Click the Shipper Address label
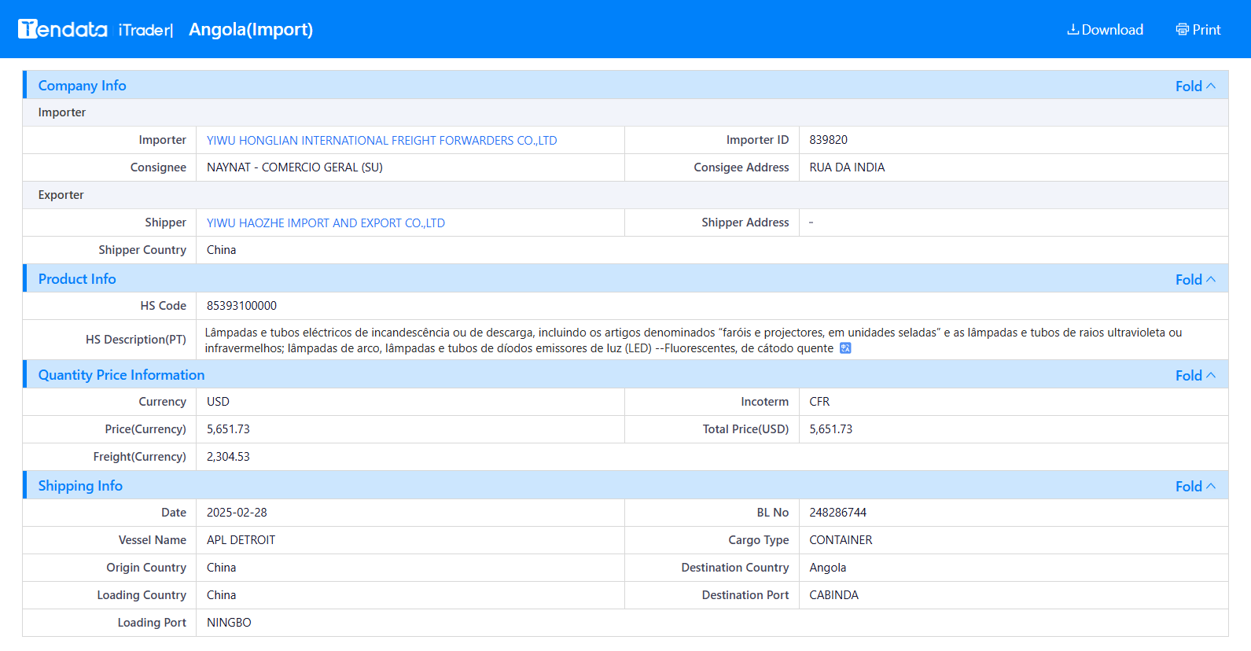The image size is (1251, 651). (745, 223)
